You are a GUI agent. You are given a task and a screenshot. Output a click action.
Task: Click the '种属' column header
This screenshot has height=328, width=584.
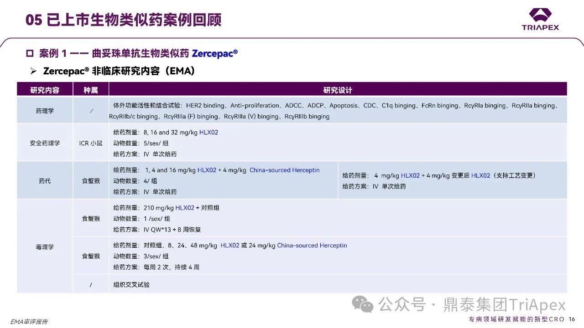pos(90,90)
